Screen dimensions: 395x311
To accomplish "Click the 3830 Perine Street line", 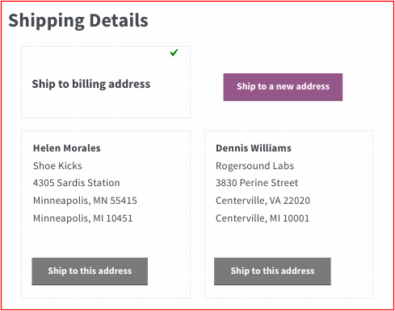I will (257, 183).
